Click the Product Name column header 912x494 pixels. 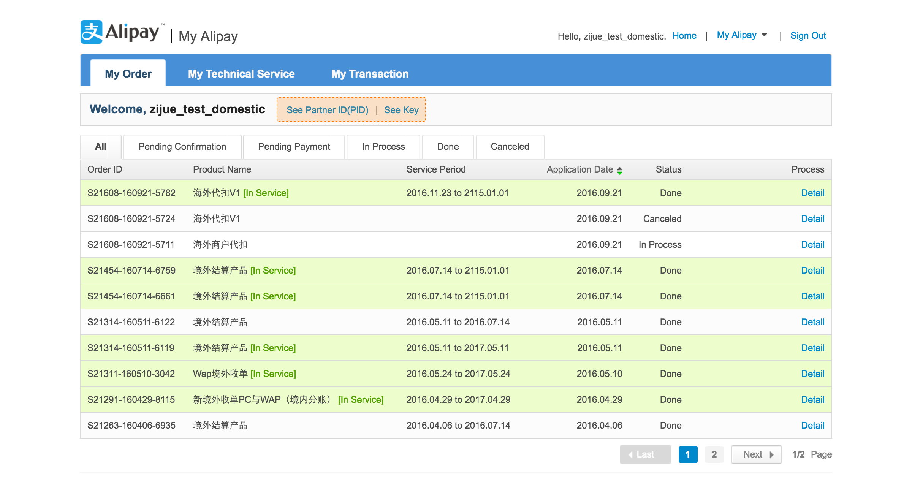[x=222, y=169]
